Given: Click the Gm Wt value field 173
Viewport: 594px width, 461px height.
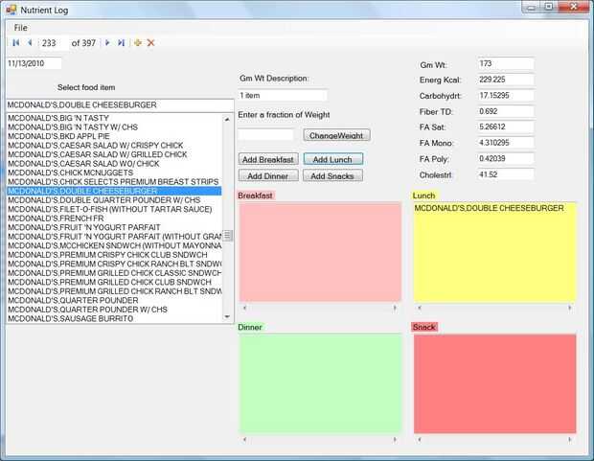Looking at the screenshot, I should click(506, 63).
